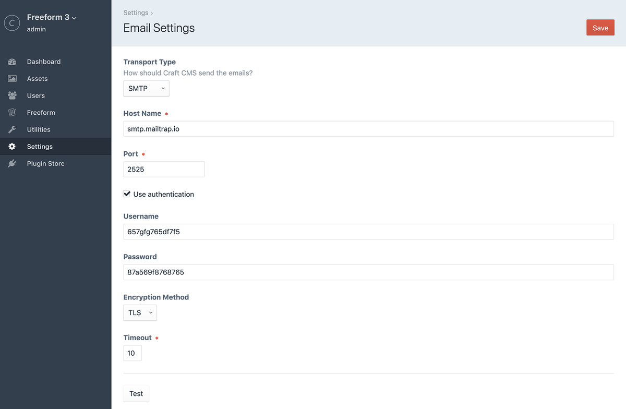
Task: Open Freeform in sidebar
Action: pyautogui.click(x=56, y=113)
